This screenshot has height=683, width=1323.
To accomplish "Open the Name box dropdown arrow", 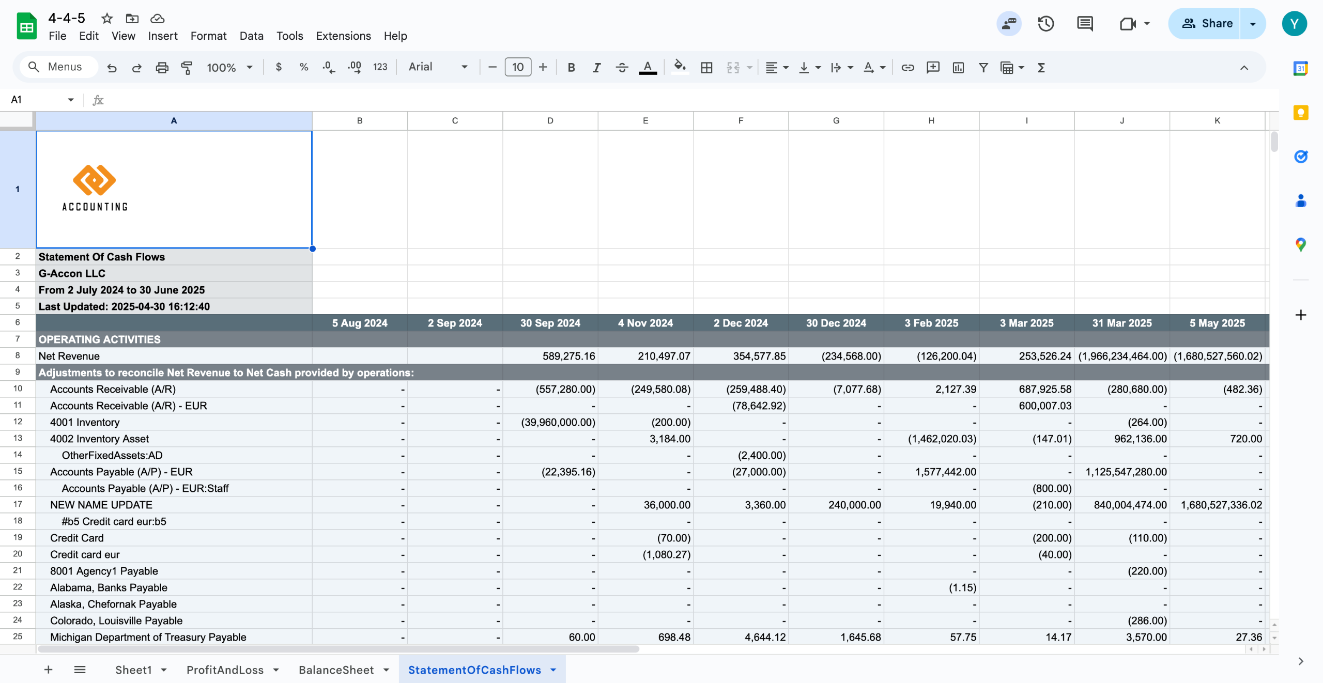I will point(71,100).
